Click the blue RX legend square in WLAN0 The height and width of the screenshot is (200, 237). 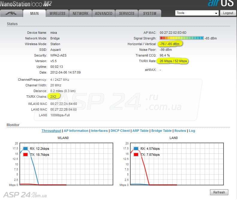25,149
